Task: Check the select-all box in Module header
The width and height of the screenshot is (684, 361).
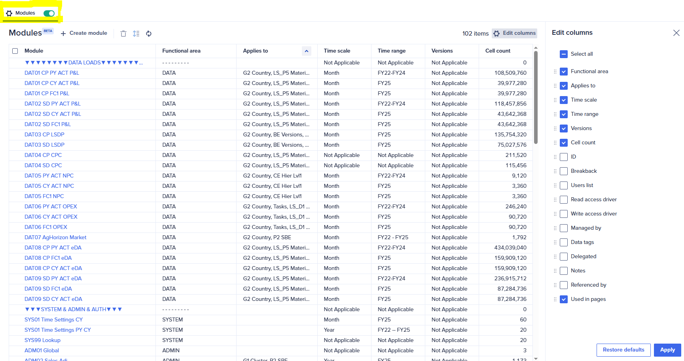Action: point(15,51)
